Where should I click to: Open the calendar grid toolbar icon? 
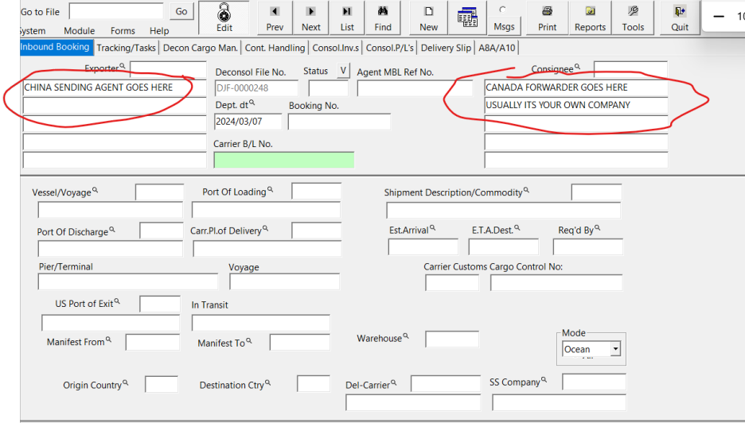[467, 17]
